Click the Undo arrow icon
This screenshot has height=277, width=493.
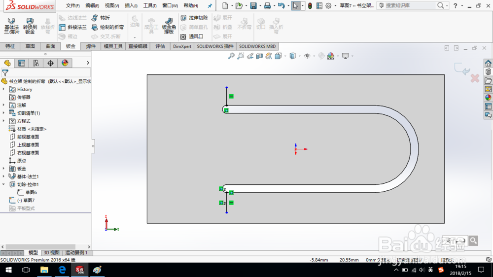pyautogui.click(x=282, y=5)
